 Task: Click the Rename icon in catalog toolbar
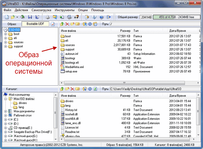point(78,89)
